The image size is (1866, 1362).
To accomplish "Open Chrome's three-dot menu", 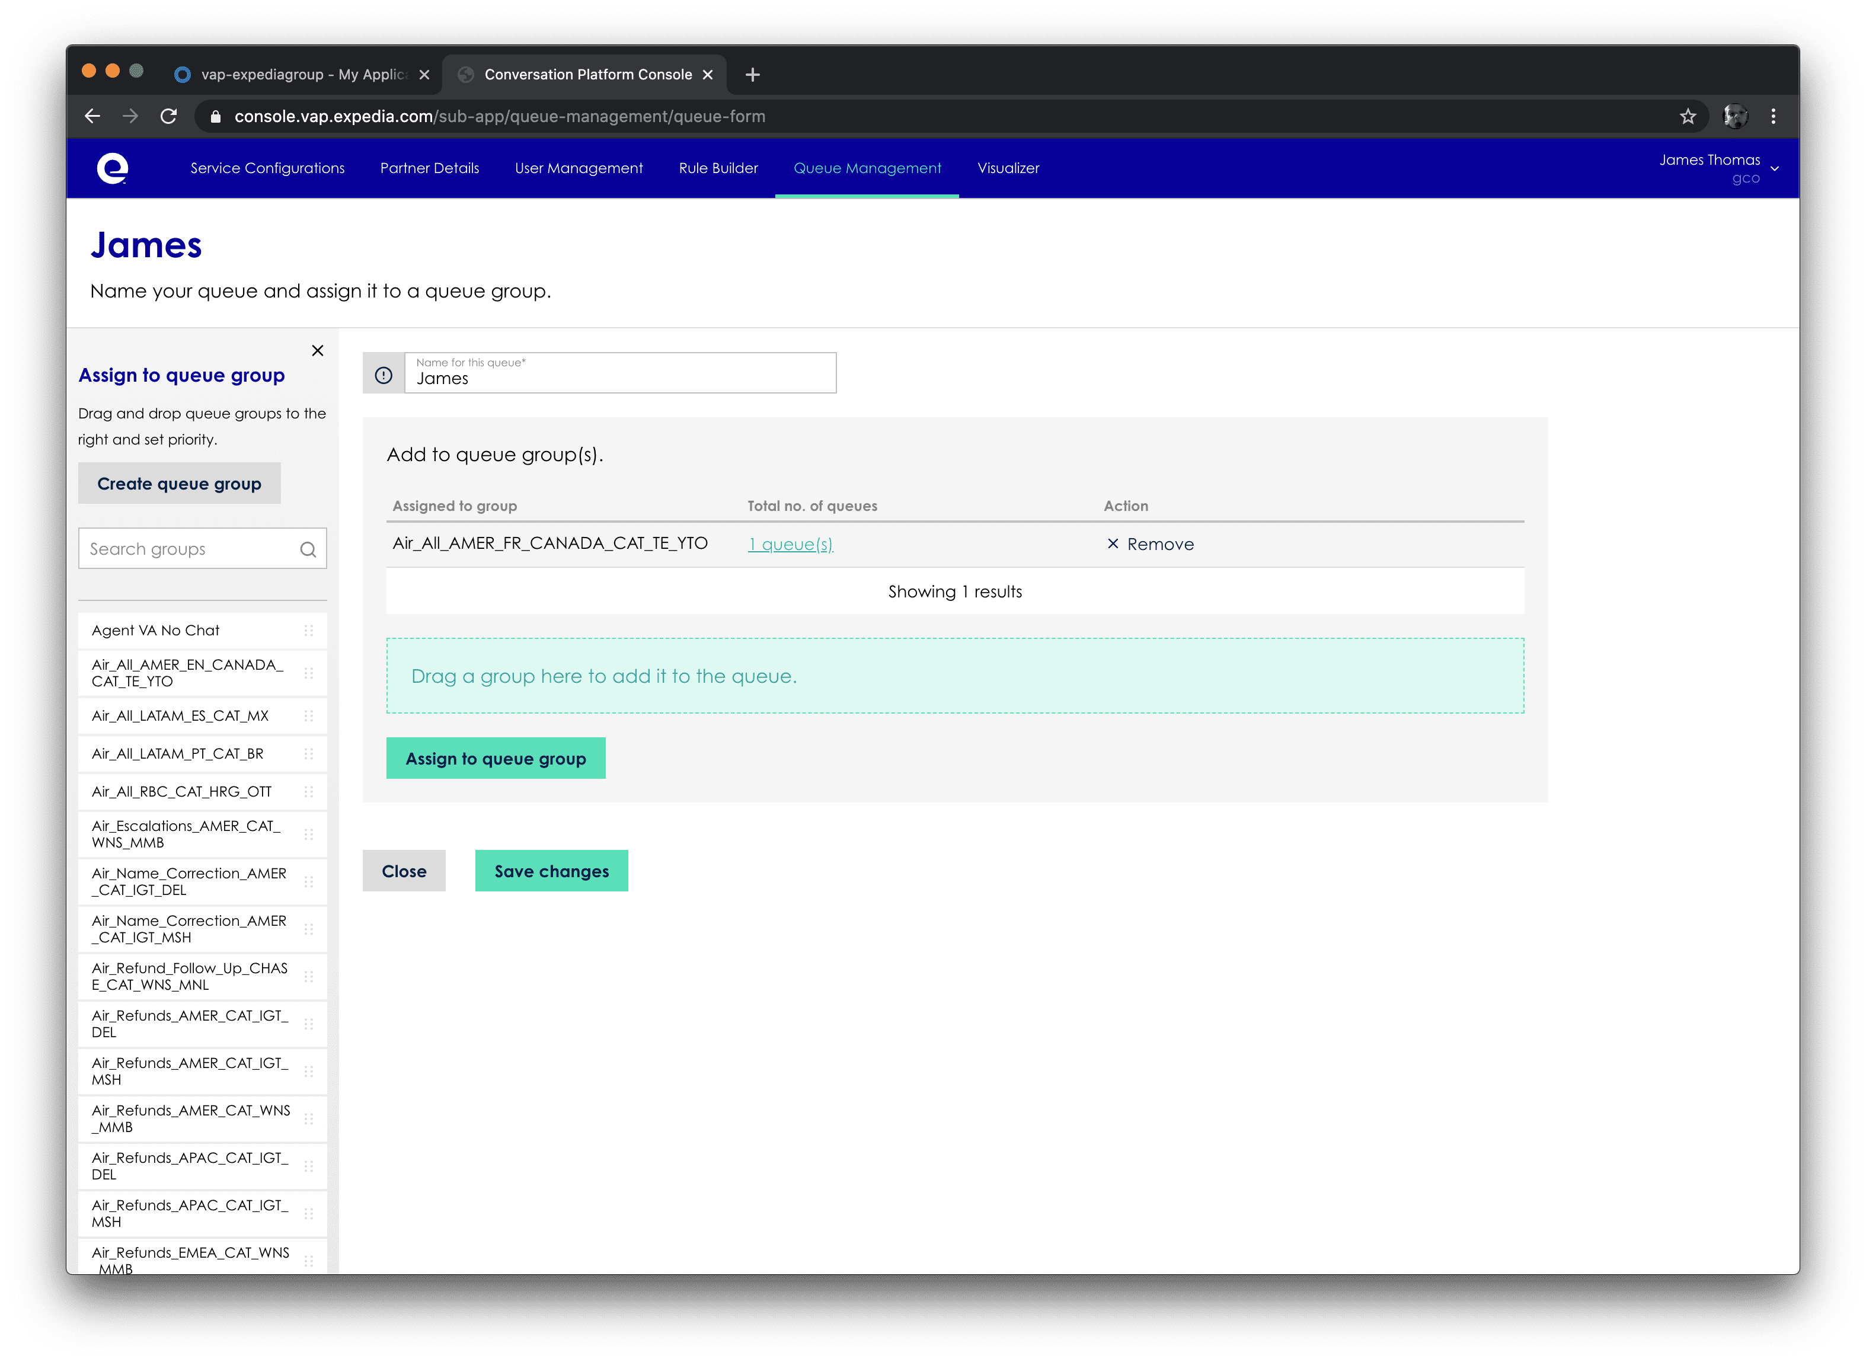I will (1775, 116).
